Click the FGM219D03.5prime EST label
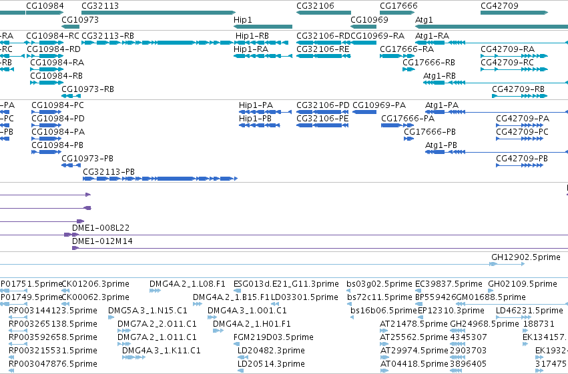 [274, 337]
